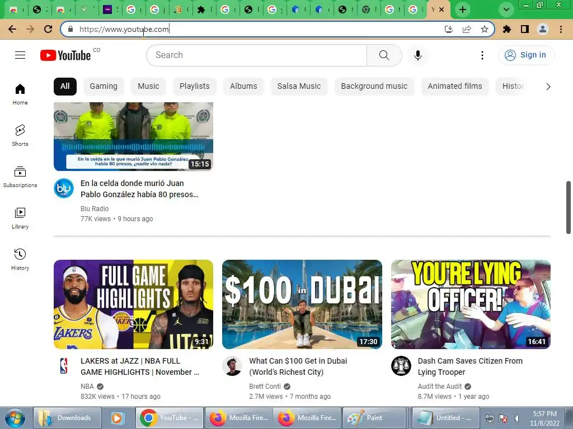Open 'Dash Cam Saves Citizen' video title
The height and width of the screenshot is (429, 573).
[x=470, y=366]
